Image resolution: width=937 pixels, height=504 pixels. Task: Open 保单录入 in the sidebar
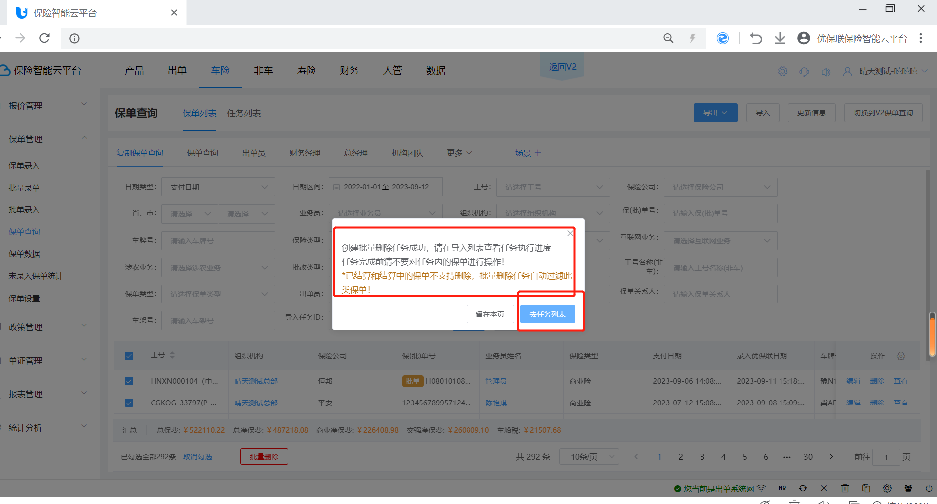[24, 165]
